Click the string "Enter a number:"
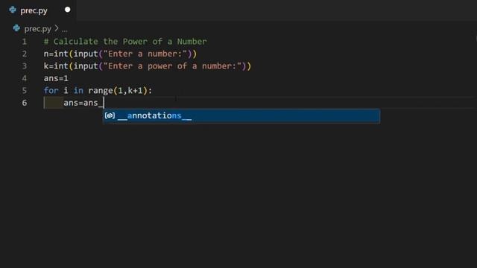 click(x=145, y=54)
